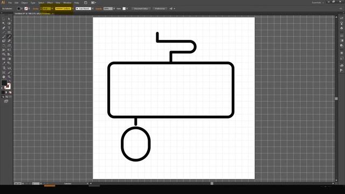The image size is (345, 194).
Task: Select the Lasso tool
Action: point(9,23)
